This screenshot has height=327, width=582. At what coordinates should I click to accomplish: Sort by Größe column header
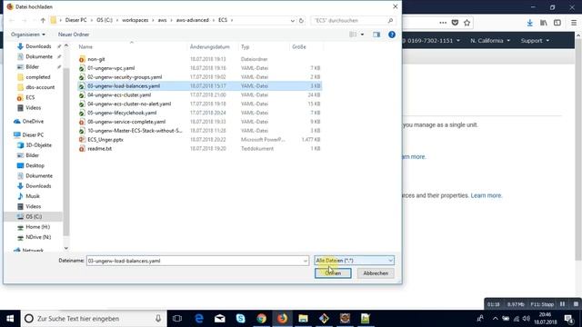(x=299, y=47)
